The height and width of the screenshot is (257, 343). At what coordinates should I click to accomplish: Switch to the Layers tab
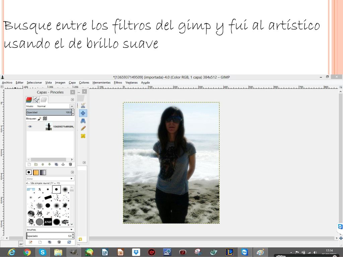[44, 100]
